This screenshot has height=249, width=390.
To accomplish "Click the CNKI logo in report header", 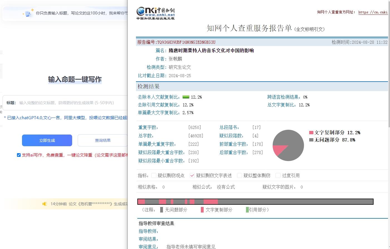I will 155,13.
